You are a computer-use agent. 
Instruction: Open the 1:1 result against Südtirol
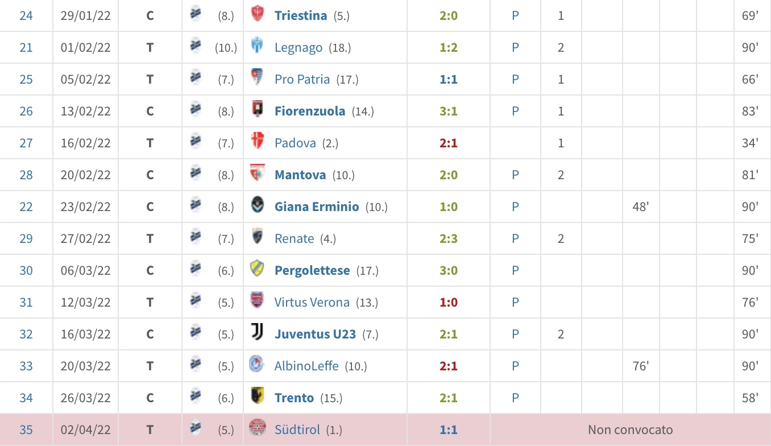click(x=448, y=430)
